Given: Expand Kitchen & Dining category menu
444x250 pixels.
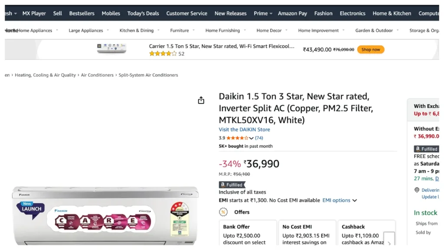Looking at the screenshot, I should pyautogui.click(x=139, y=30).
